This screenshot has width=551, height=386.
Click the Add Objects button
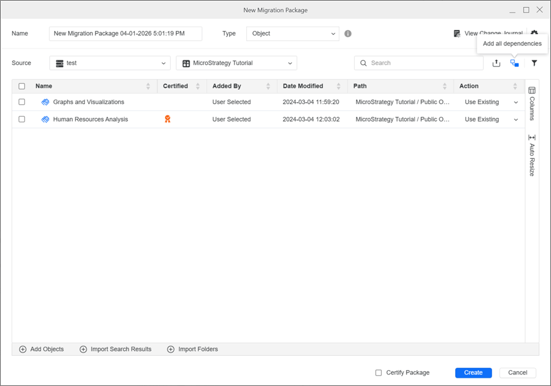[x=42, y=349]
